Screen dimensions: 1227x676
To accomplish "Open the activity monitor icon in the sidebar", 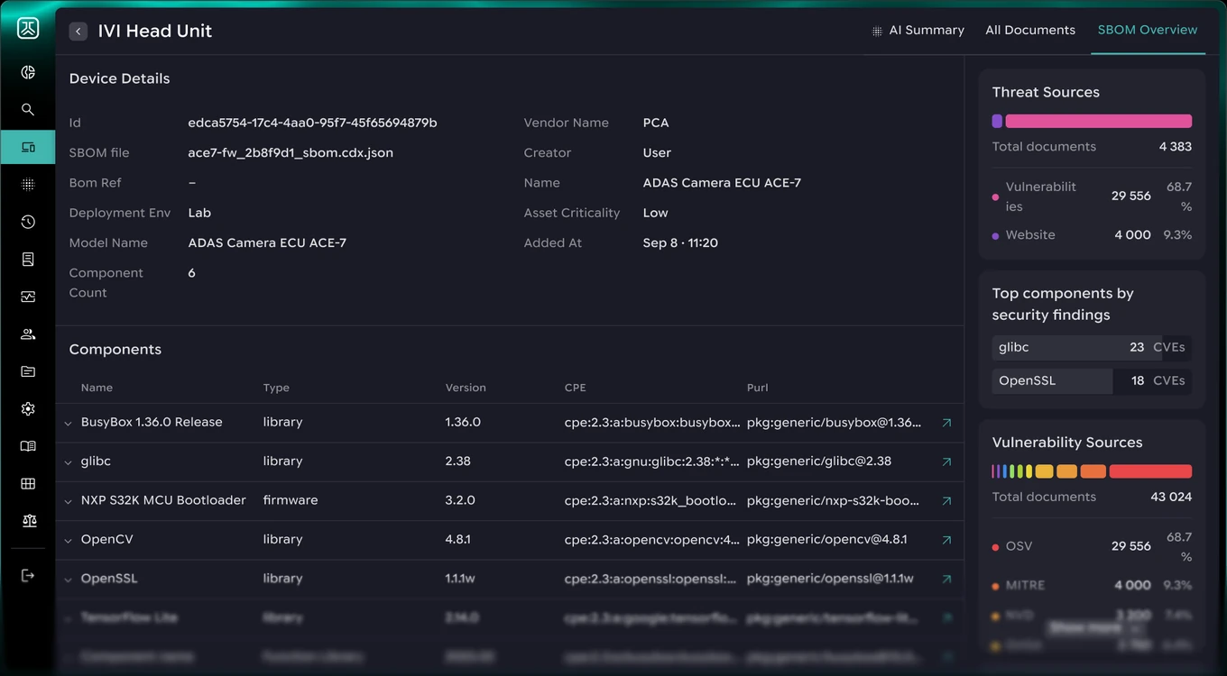I will point(28,297).
